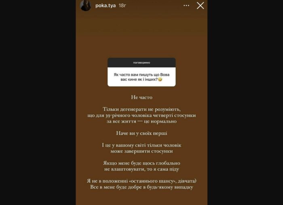The height and width of the screenshot is (205, 283).
Task: Click the line 'І це у вашому світі тільки чоловік'
Action: pyautogui.click(x=141, y=145)
